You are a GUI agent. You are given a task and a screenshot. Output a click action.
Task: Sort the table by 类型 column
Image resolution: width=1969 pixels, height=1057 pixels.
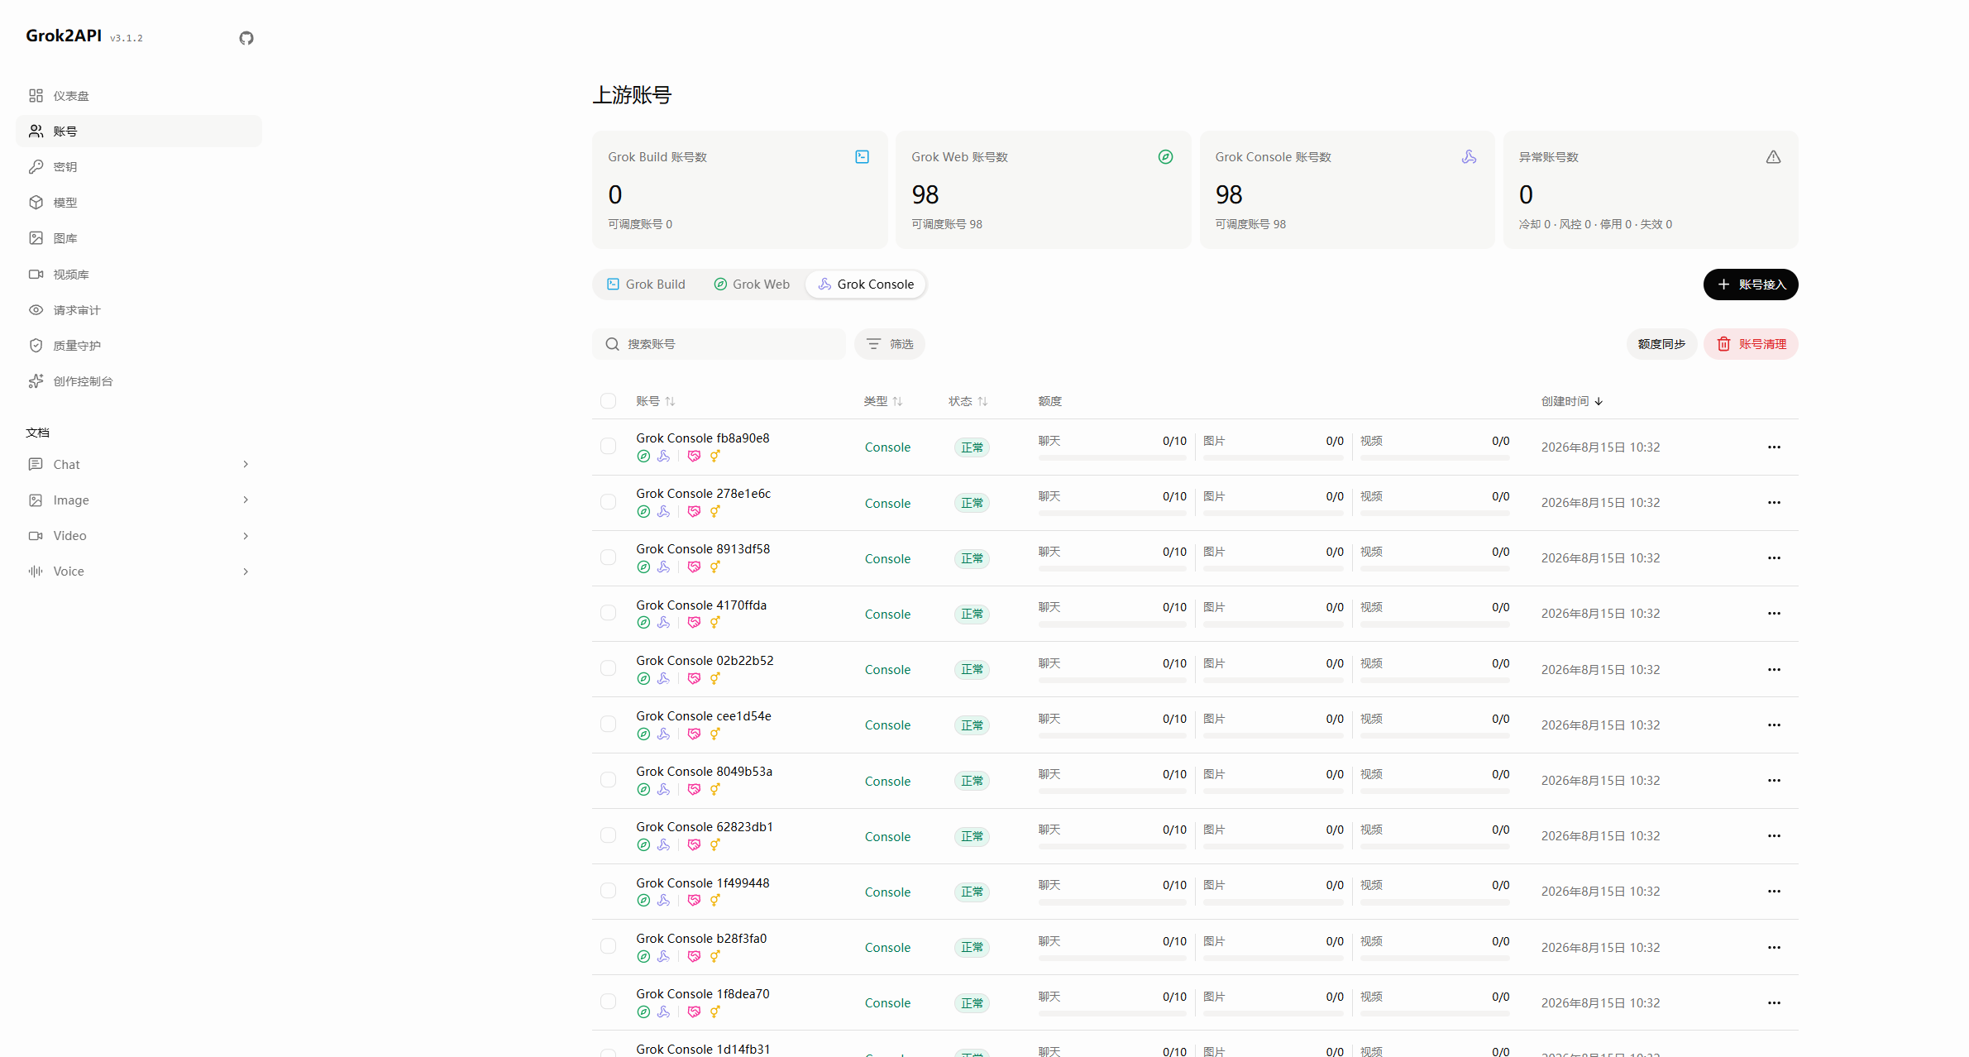[x=883, y=401]
